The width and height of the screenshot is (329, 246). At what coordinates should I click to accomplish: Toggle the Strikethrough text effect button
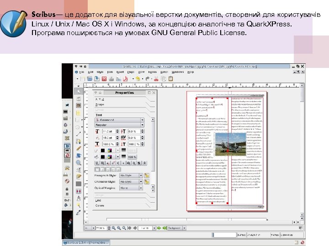(x=128, y=164)
